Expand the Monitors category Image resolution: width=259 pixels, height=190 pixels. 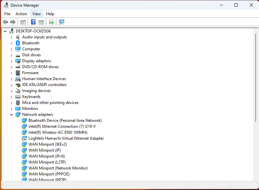click(x=11, y=109)
